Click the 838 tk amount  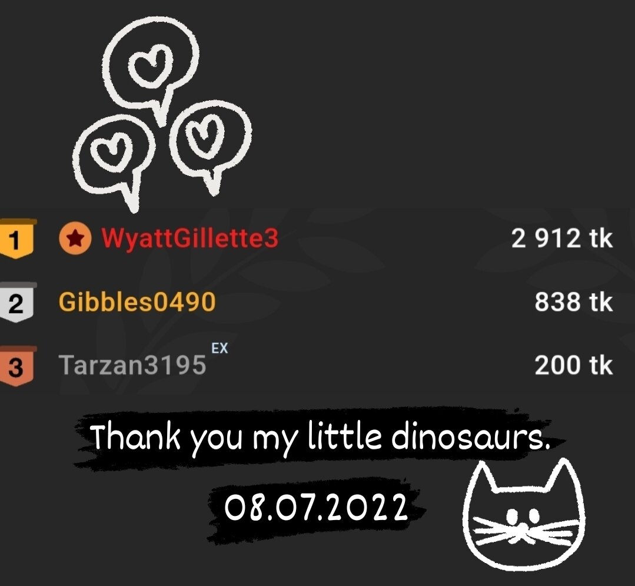pyautogui.click(x=573, y=302)
